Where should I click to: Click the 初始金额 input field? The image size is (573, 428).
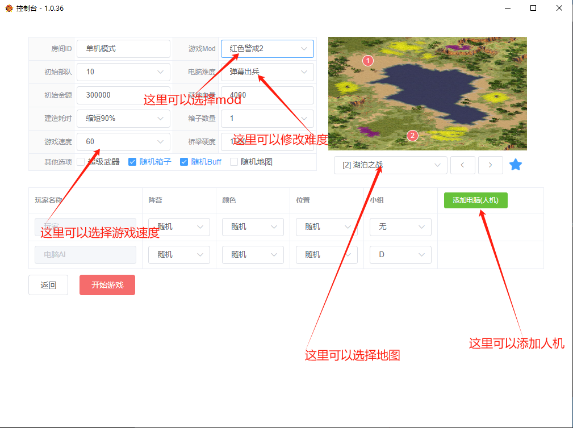(123, 95)
